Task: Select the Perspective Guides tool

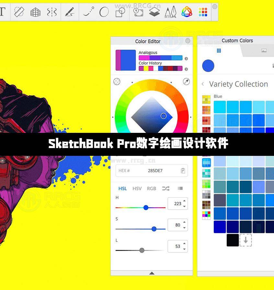Action: click(x=36, y=12)
